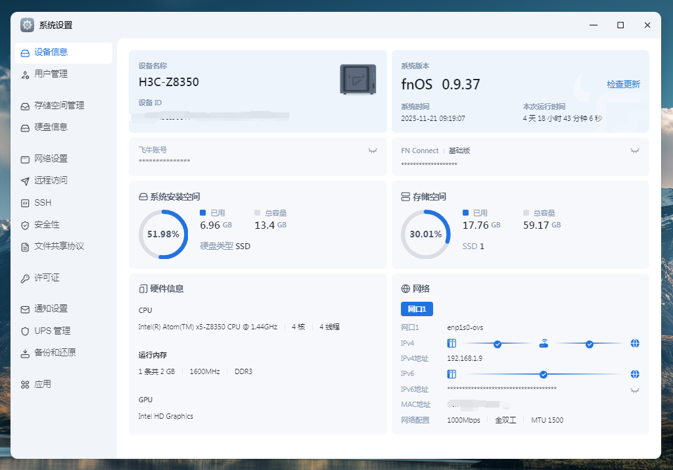The height and width of the screenshot is (470, 673).
Task: Click the 检查更新 link
Action: click(x=623, y=84)
